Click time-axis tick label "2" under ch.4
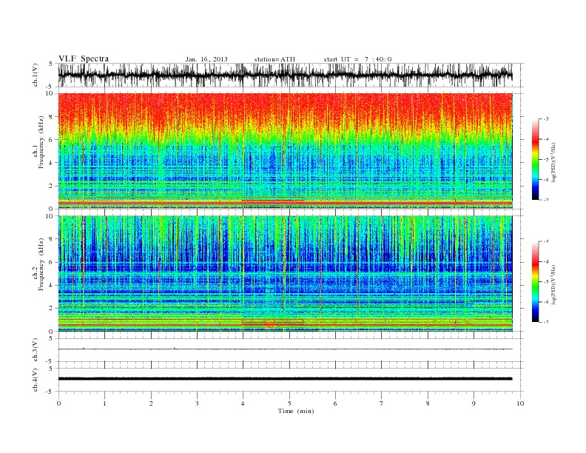The height and width of the screenshot is (453, 586). [x=151, y=403]
